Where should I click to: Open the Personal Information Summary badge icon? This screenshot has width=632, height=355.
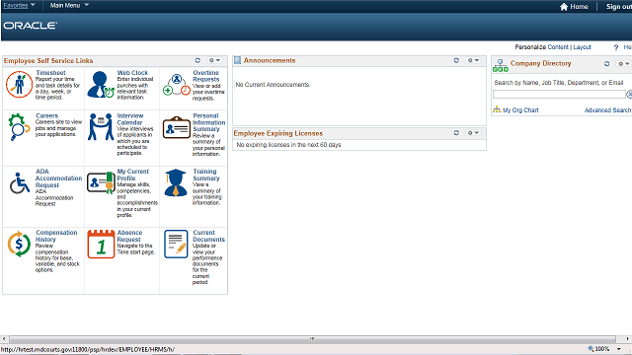pos(177,127)
